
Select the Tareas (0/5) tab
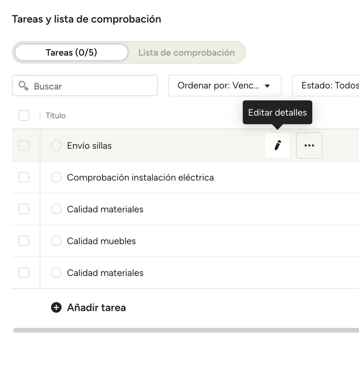[x=71, y=52]
